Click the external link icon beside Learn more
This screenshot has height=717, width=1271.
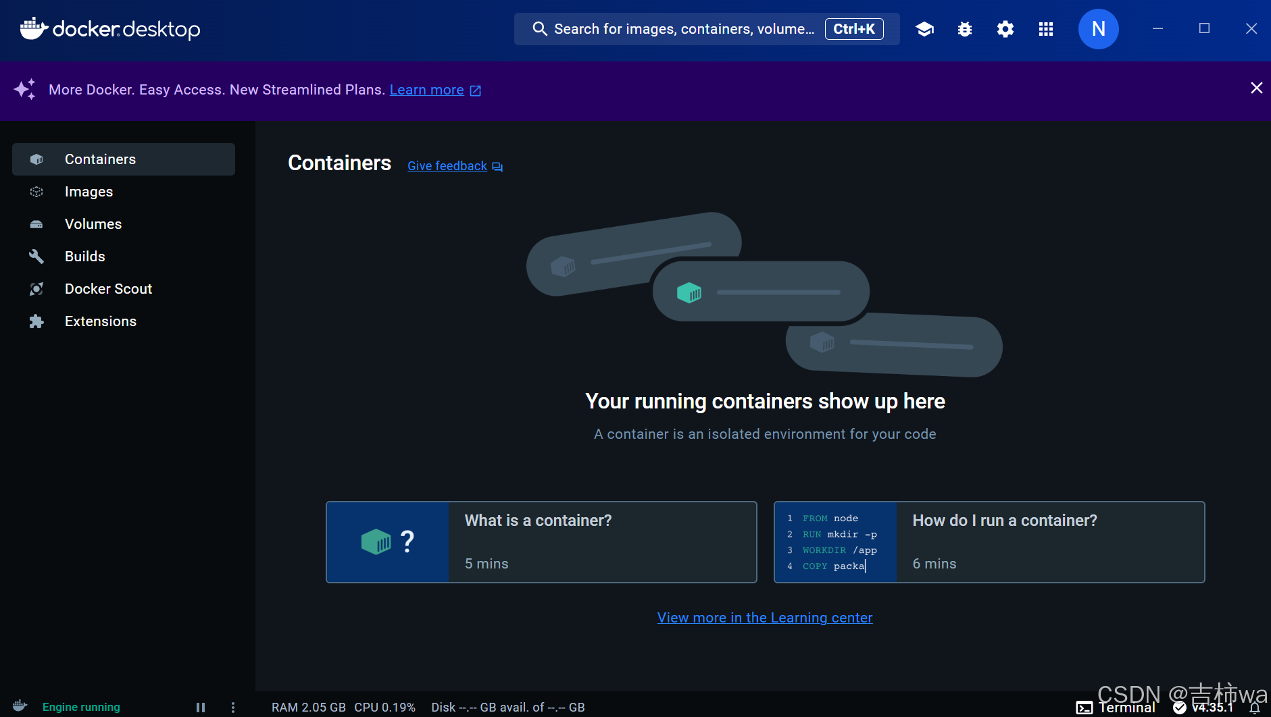tap(476, 90)
